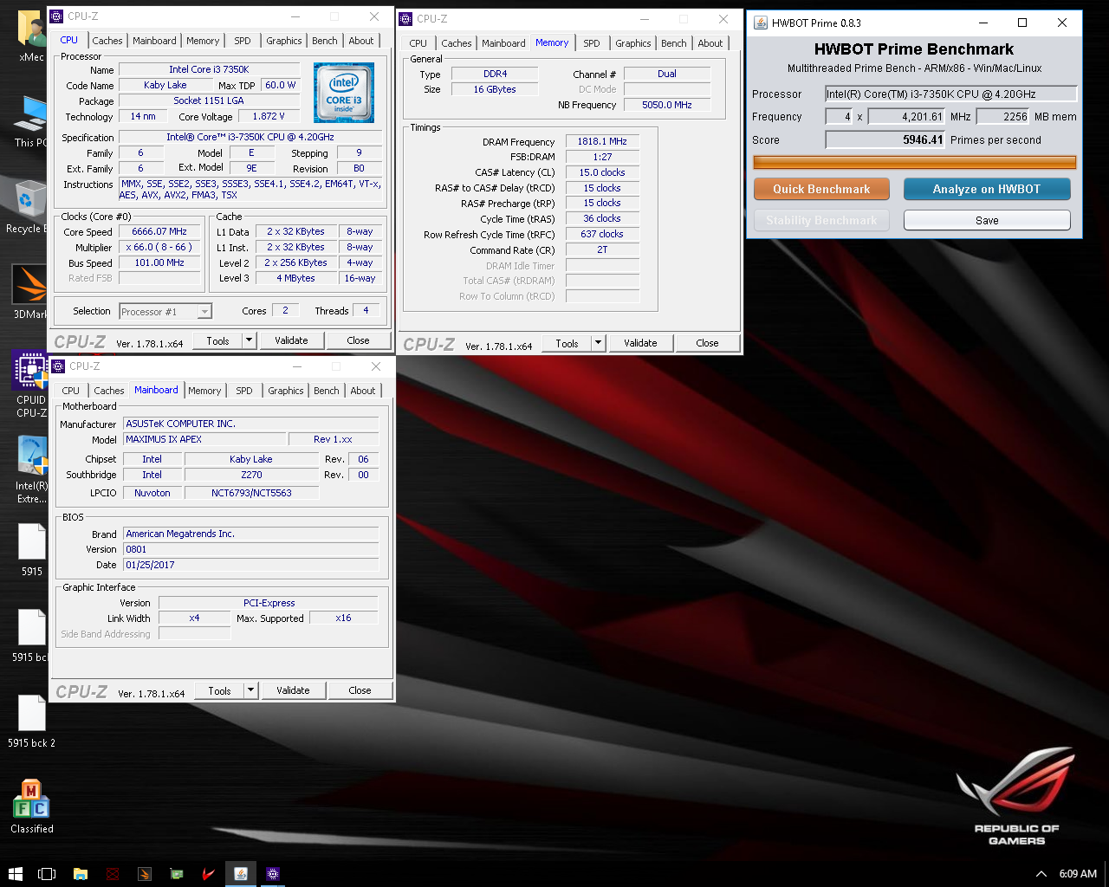Select the 5915 file on desktop
The width and height of the screenshot is (1109, 887).
pyautogui.click(x=32, y=549)
